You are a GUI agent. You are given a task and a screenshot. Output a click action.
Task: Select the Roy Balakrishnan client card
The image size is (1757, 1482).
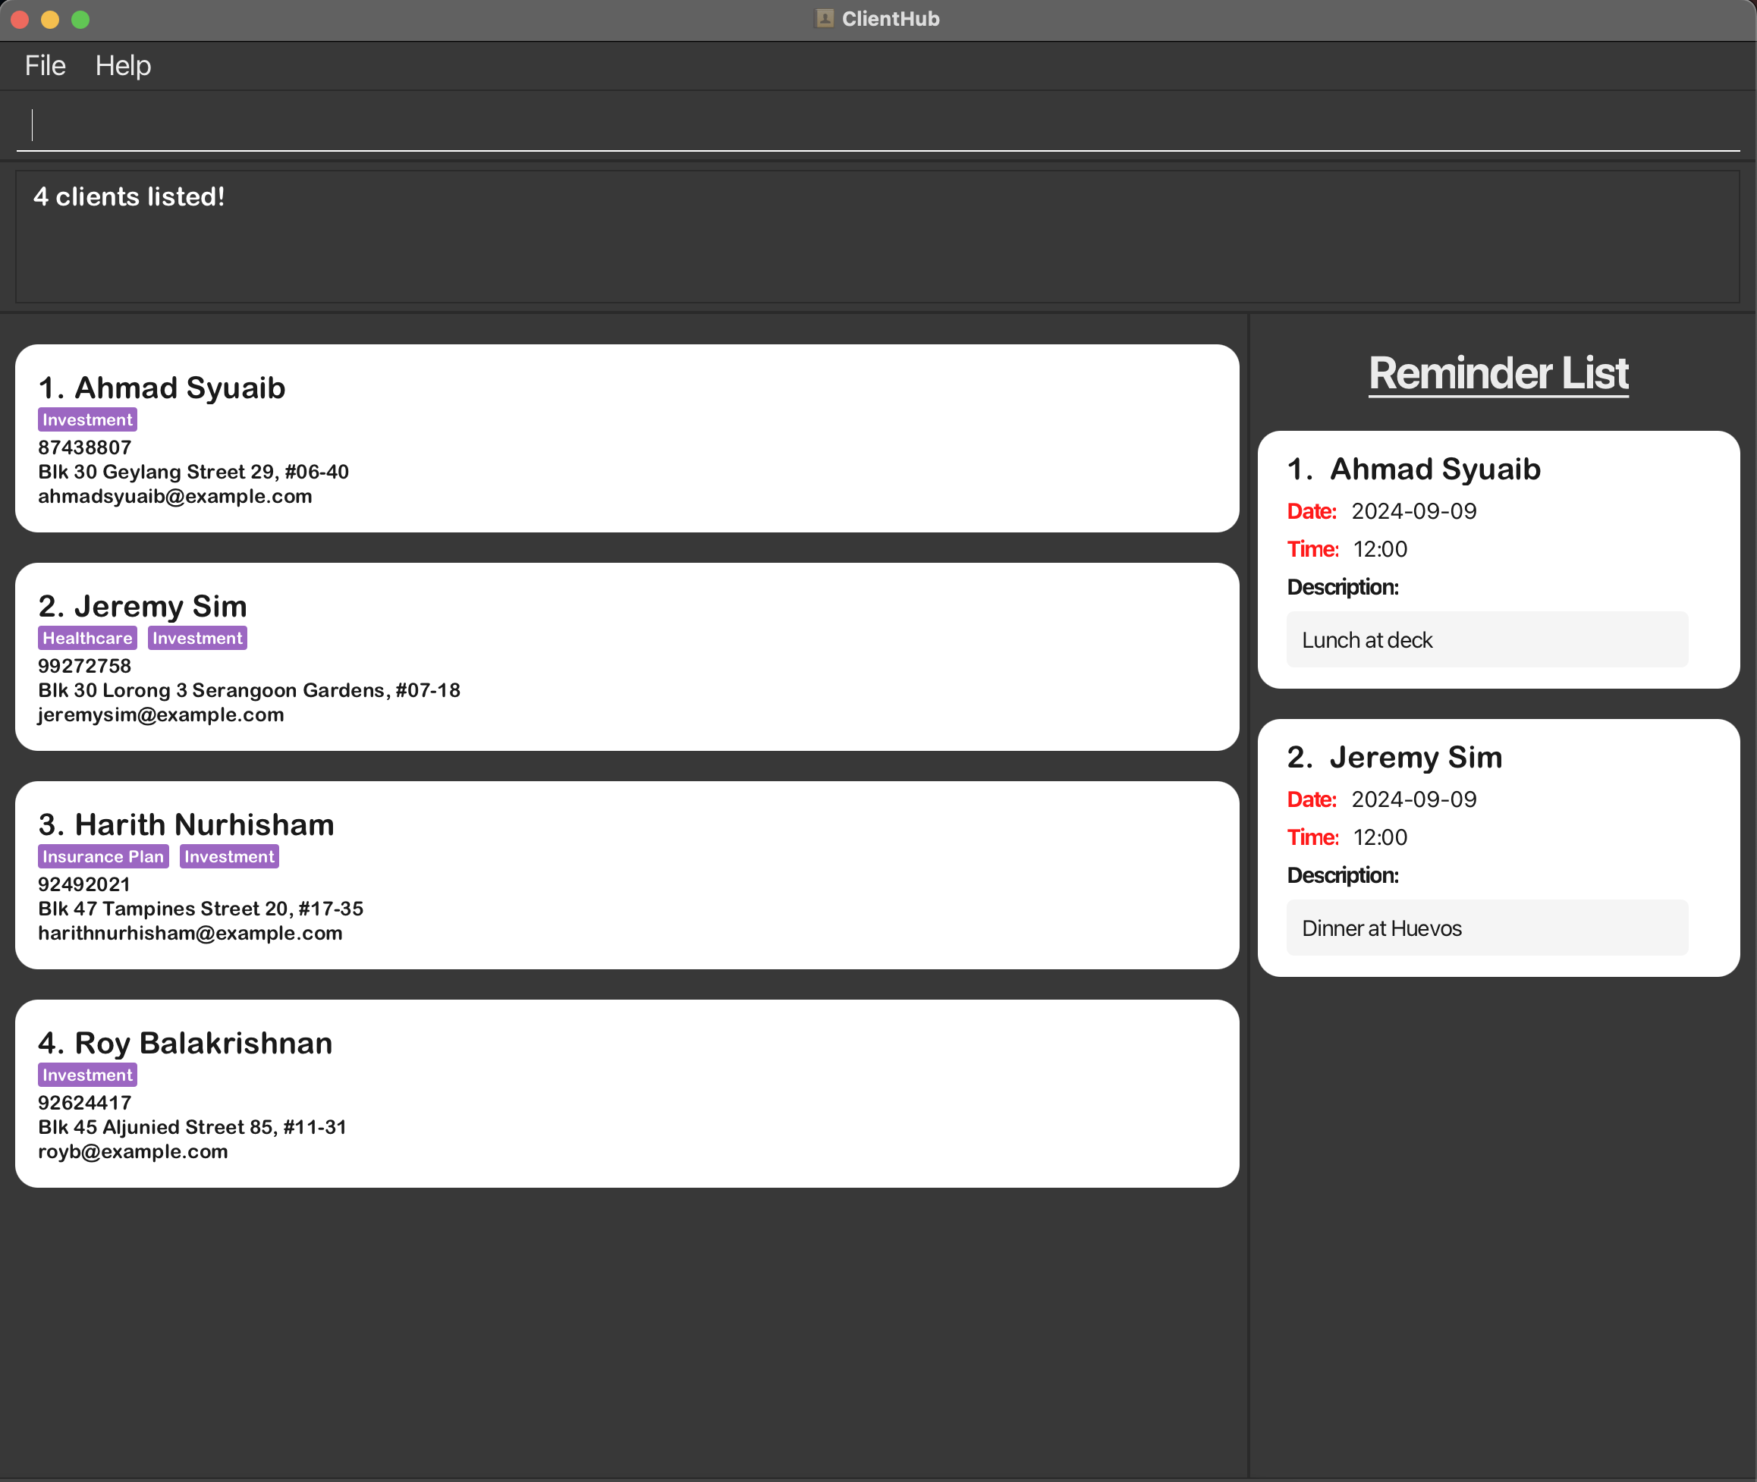626,1093
